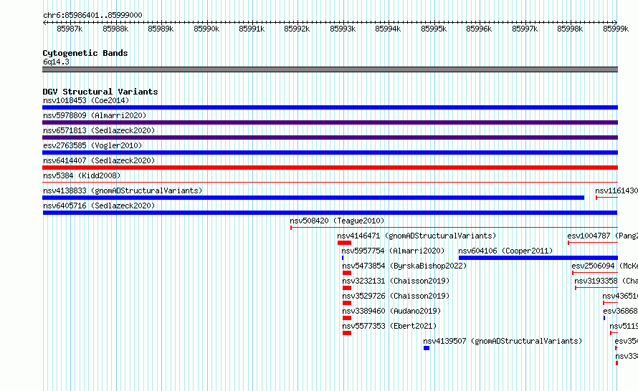
Task: Open variant nsv6571813 (Sedlazeck2020) label
Action: coord(99,130)
